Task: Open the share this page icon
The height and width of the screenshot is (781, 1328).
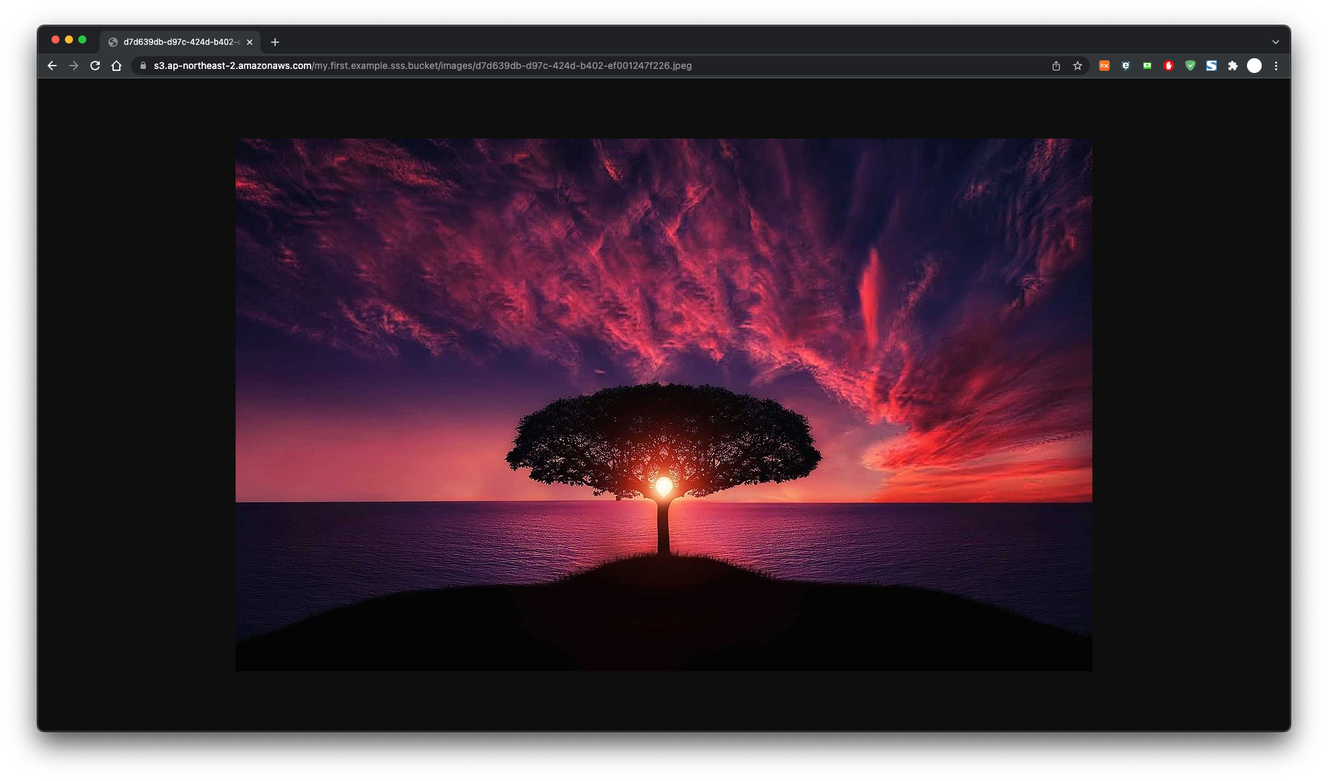Action: coord(1056,66)
